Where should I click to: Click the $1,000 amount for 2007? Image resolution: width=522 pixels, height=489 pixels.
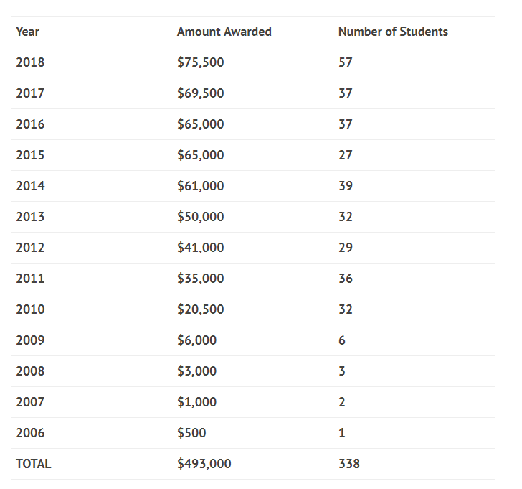pyautogui.click(x=197, y=402)
